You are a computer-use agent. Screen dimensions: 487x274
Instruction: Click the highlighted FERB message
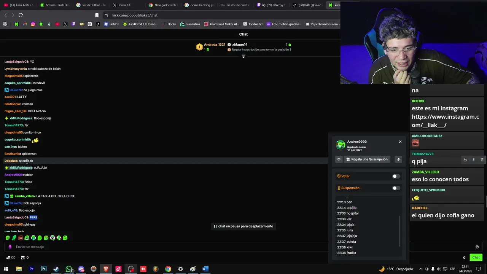click(x=33, y=217)
